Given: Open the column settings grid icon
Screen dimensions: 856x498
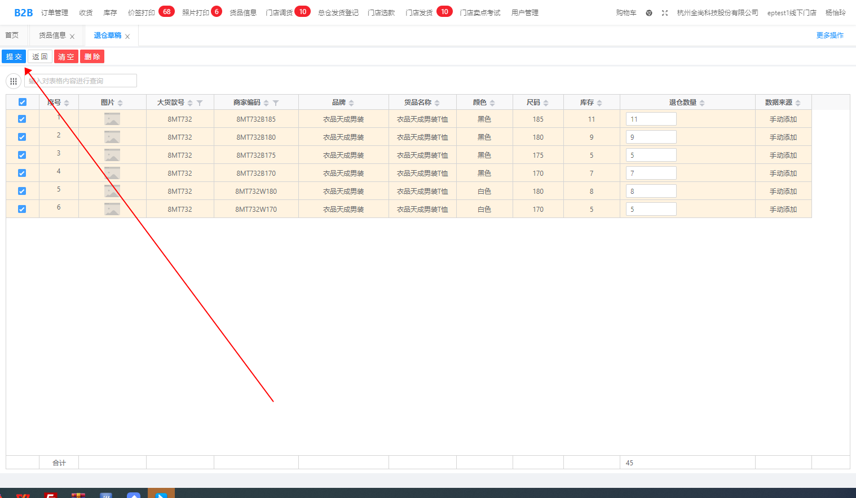Looking at the screenshot, I should (14, 81).
